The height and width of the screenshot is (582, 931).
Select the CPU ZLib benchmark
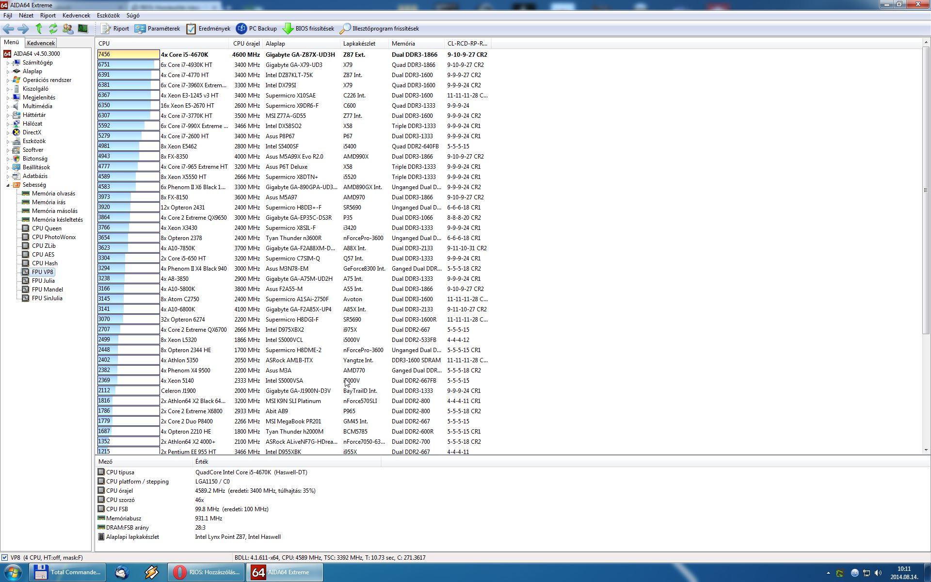click(44, 246)
